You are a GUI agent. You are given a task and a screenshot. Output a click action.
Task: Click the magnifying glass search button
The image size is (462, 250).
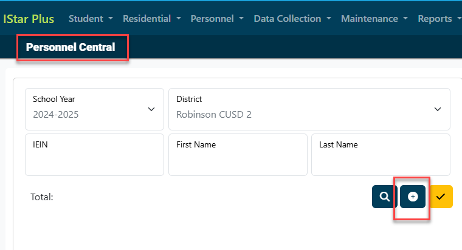384,197
